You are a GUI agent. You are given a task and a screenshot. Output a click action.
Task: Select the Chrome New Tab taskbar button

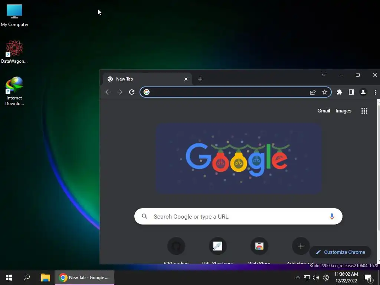(x=84, y=278)
